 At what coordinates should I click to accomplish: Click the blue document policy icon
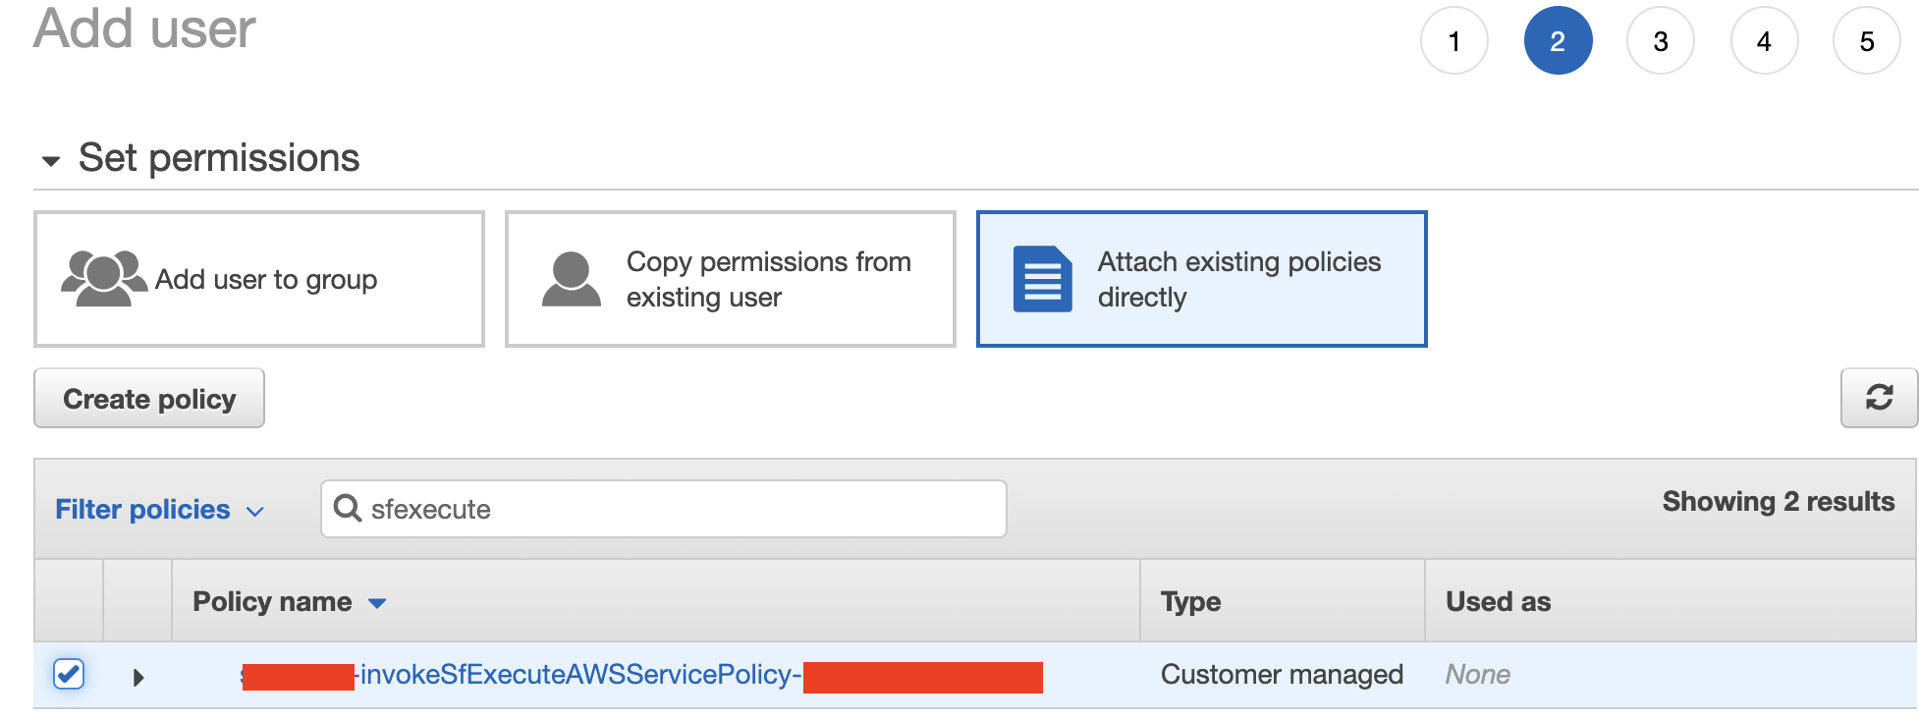pyautogui.click(x=1042, y=279)
